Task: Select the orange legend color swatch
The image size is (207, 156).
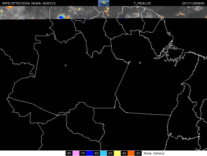Action: pyautogui.click(x=131, y=153)
